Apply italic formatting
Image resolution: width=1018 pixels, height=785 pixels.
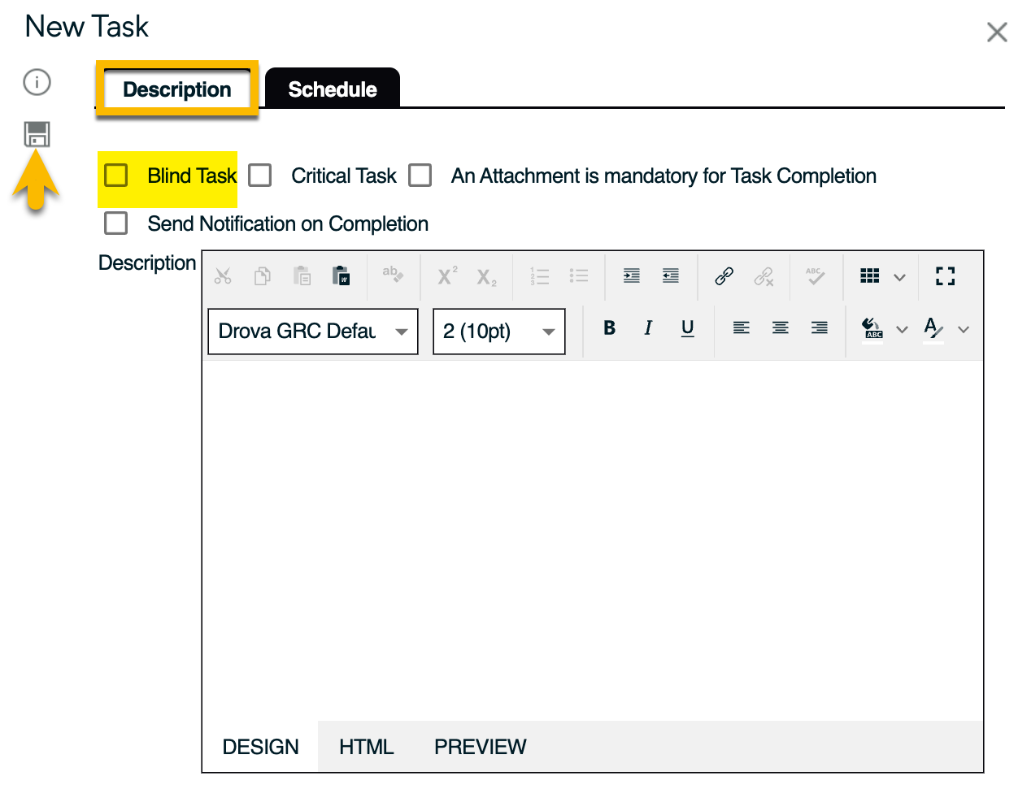[x=648, y=328]
